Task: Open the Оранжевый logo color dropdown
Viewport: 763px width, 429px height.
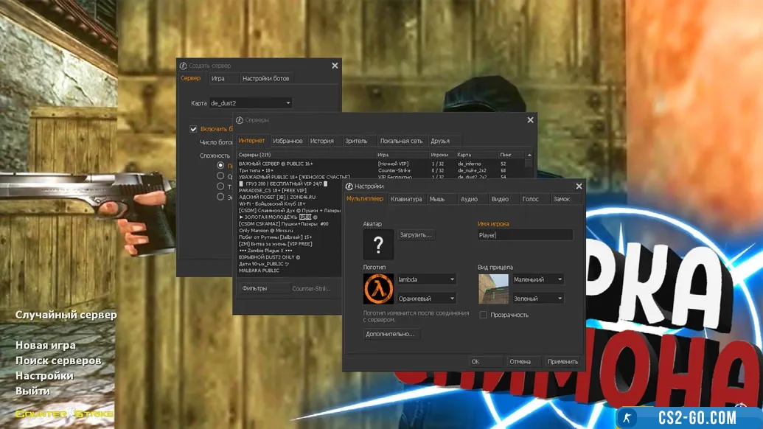Action: 426,299
